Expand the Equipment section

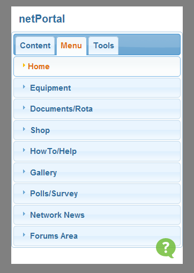[x=97, y=88]
